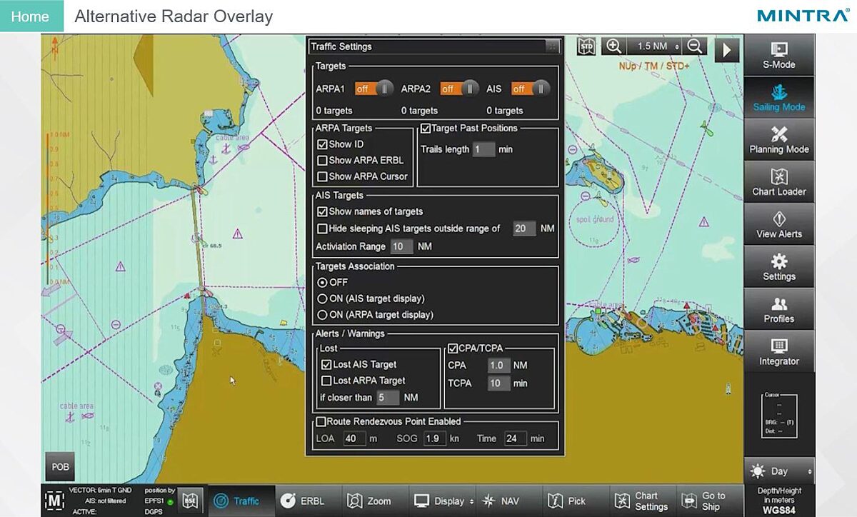Enable the Lost ARPA Target checkbox

pos(326,381)
